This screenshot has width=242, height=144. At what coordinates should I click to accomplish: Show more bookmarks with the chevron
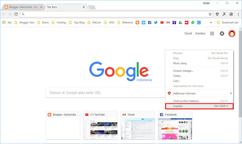tap(211, 22)
